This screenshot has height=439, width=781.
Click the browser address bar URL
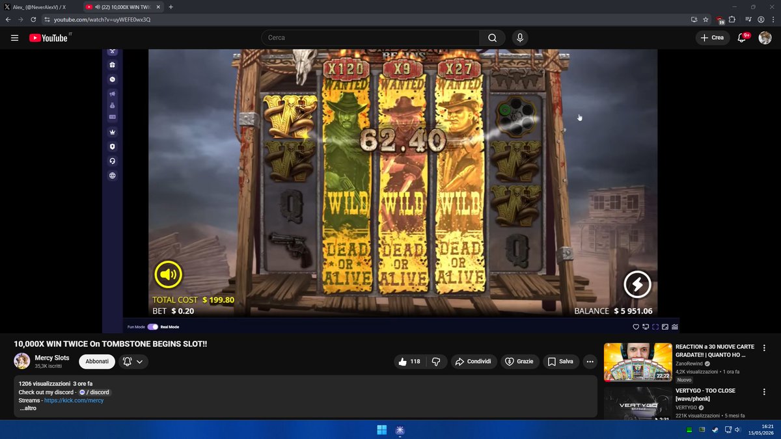click(102, 20)
